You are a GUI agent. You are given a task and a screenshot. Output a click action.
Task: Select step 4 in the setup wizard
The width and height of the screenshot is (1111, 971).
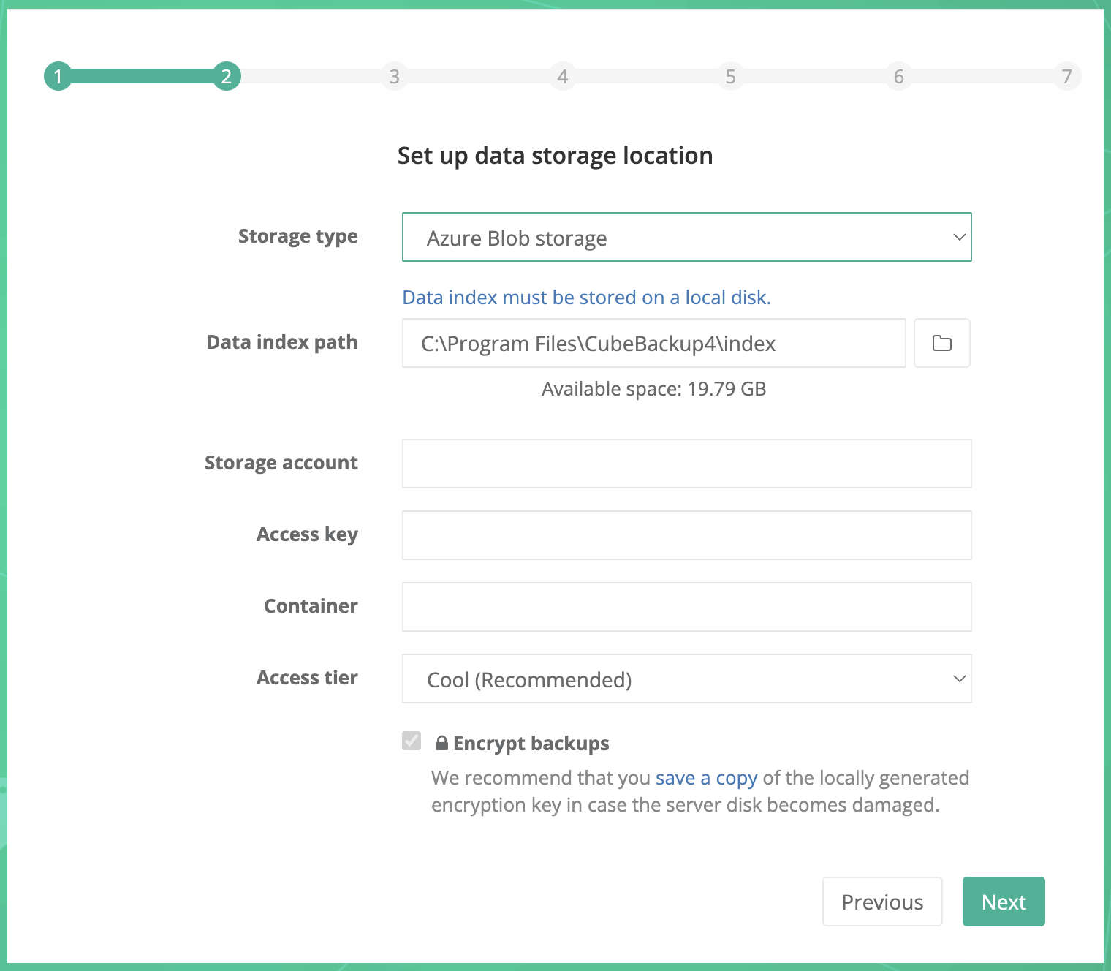click(x=563, y=75)
